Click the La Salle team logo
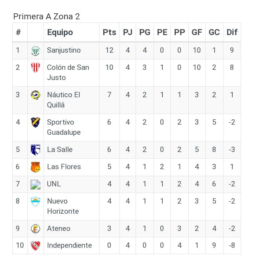This screenshot has height=266, width=253. (x=35, y=149)
